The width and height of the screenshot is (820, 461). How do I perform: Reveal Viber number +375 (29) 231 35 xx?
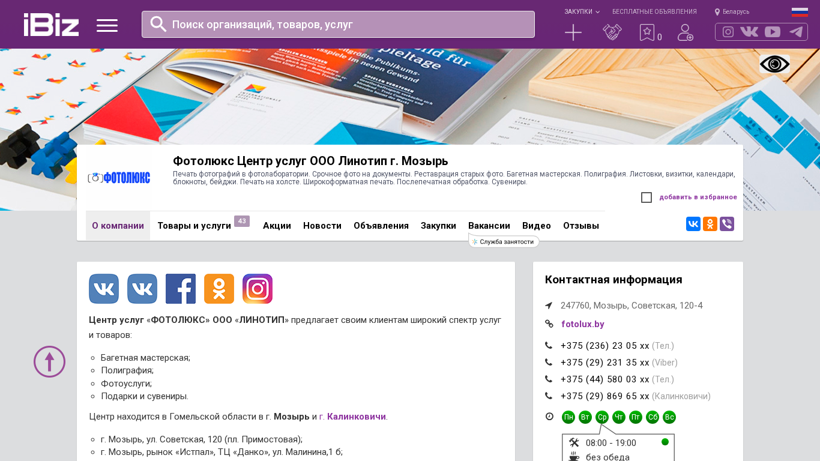(605, 363)
